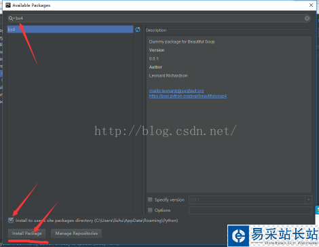This screenshot has width=319, height=247.
Task: Click the PyCharm icon in title bar
Action: pos(8,5)
